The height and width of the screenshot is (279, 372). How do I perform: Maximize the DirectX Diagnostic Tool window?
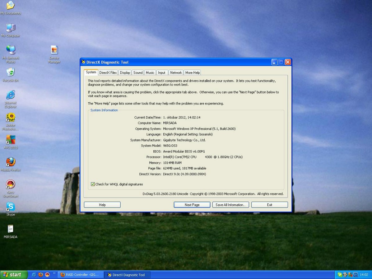[281, 62]
